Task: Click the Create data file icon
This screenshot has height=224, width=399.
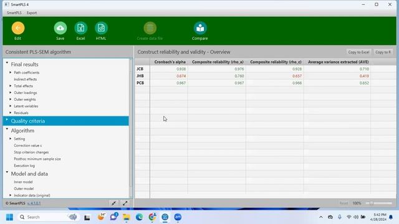Action: click(150, 28)
